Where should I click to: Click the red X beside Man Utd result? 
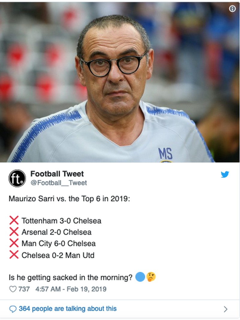[14, 255]
